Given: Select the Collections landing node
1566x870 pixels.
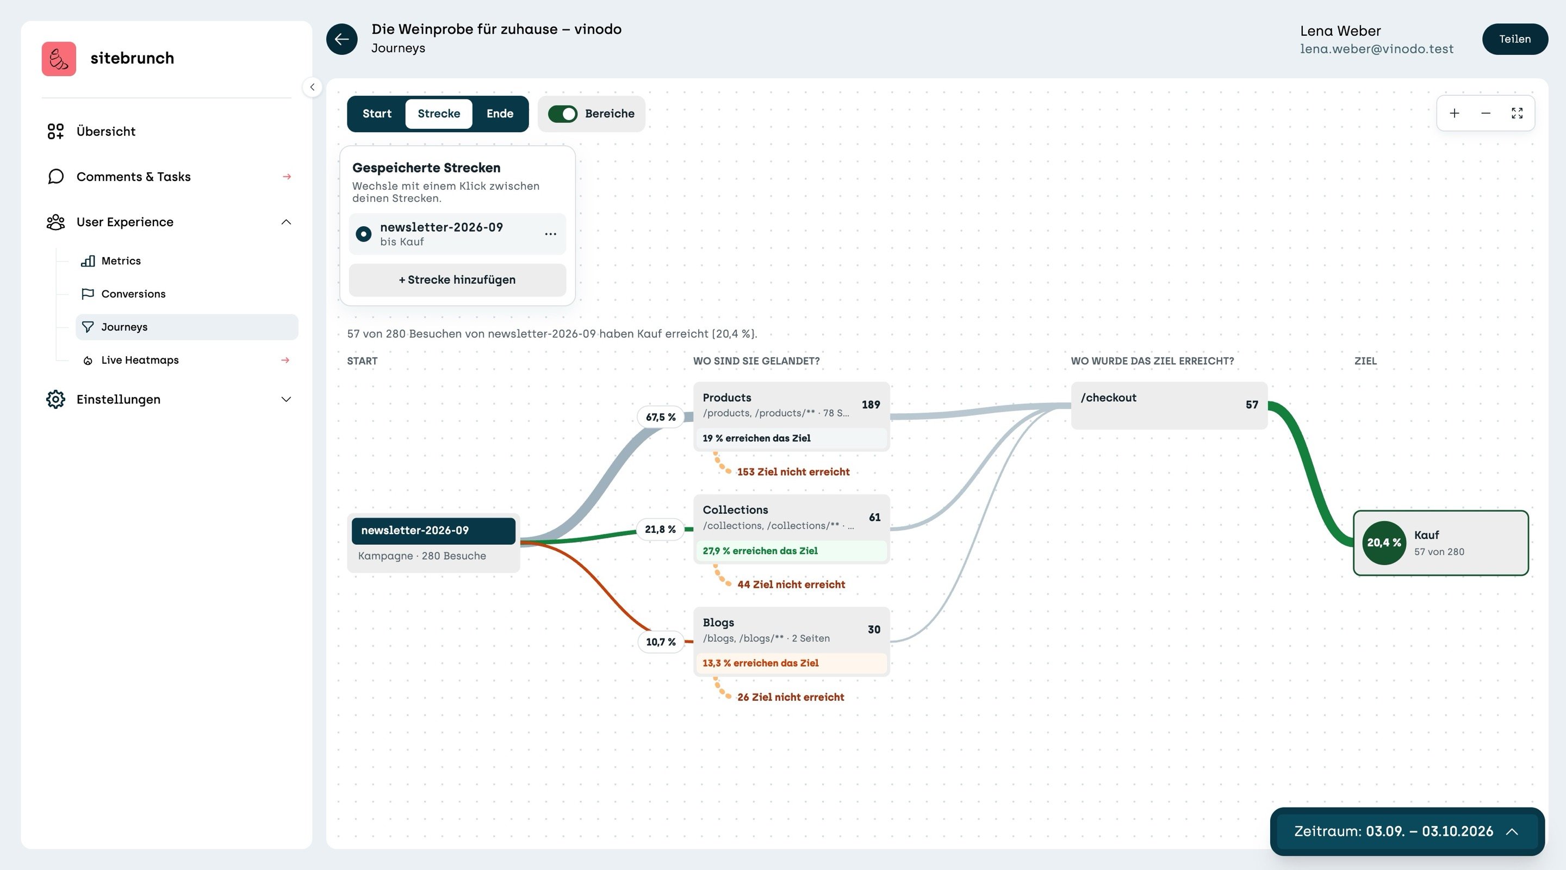Looking at the screenshot, I should tap(792, 529).
